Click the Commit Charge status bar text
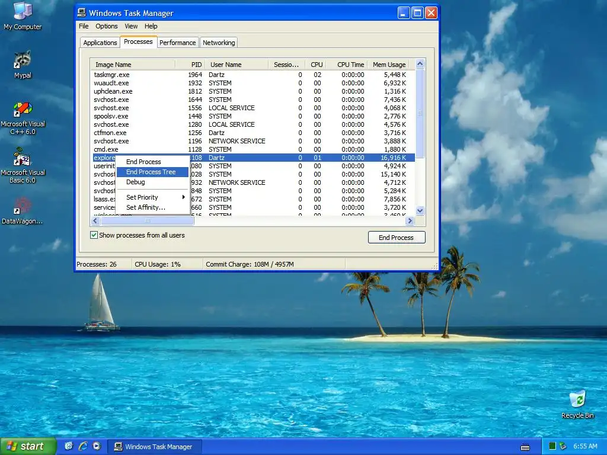The height and width of the screenshot is (455, 607). pos(250,264)
